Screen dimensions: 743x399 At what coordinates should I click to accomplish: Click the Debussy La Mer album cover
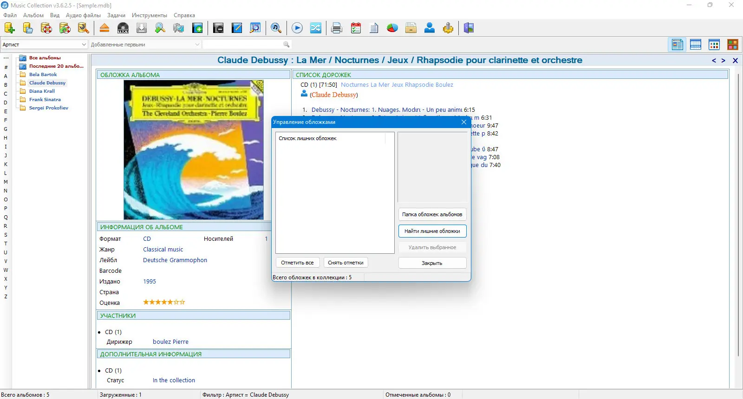194,150
